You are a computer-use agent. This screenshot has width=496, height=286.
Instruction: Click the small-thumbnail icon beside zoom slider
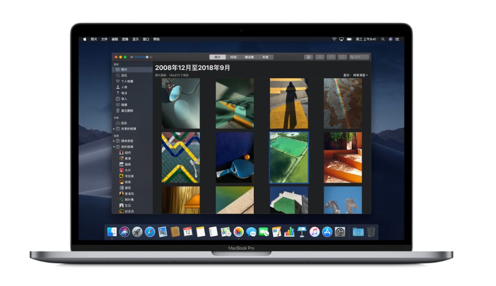tap(132, 57)
